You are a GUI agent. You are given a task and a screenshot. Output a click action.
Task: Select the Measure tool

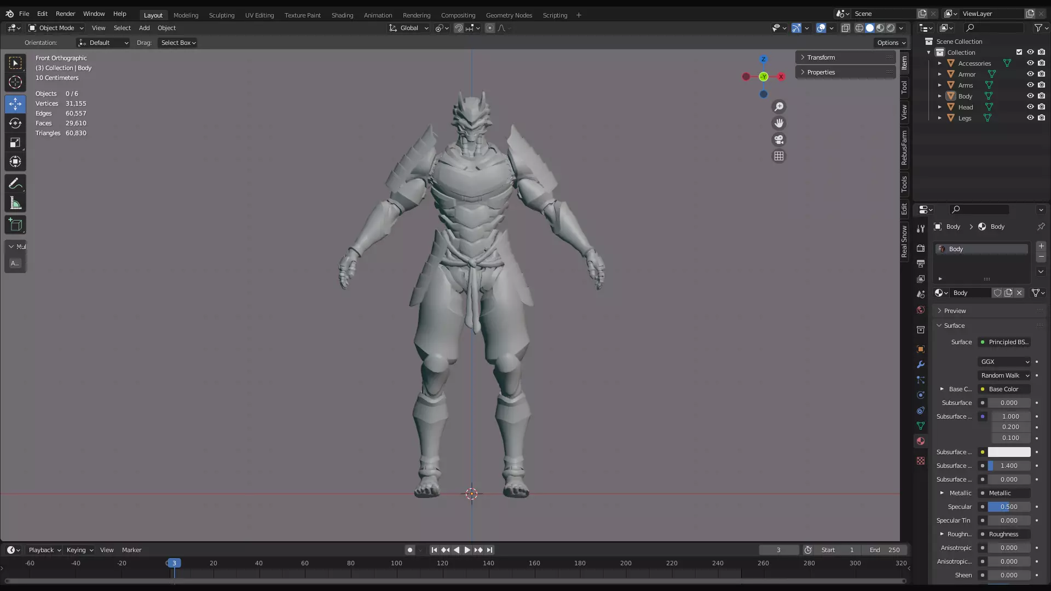(x=15, y=204)
